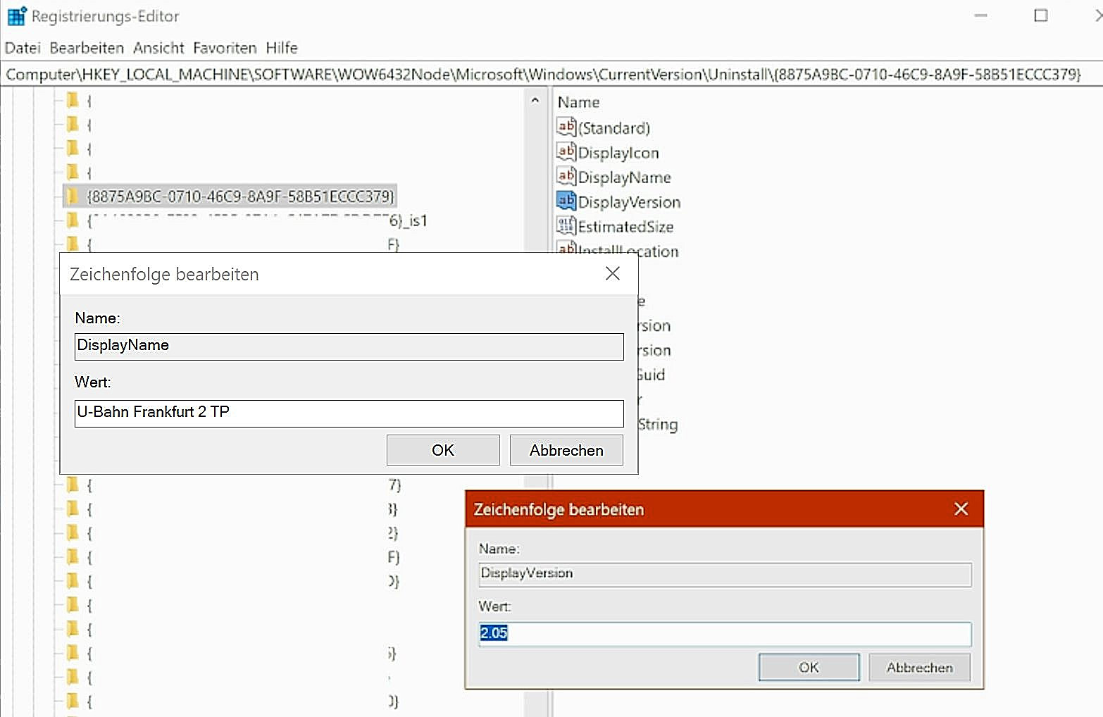Click the string icon next to DisplayName value

click(566, 176)
